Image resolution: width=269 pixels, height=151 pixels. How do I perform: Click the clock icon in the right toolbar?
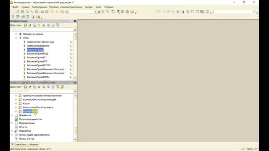[x=207, y=12]
